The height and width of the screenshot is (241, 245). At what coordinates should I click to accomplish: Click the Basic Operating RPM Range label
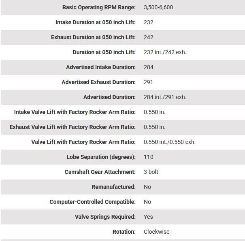click(x=99, y=7)
